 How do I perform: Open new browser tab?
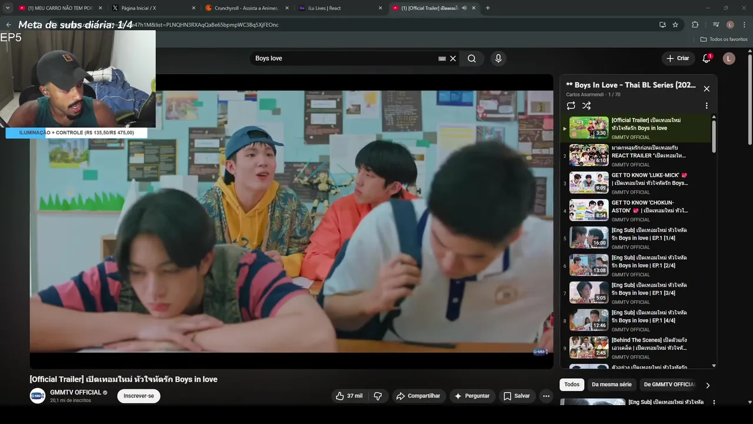488,8
